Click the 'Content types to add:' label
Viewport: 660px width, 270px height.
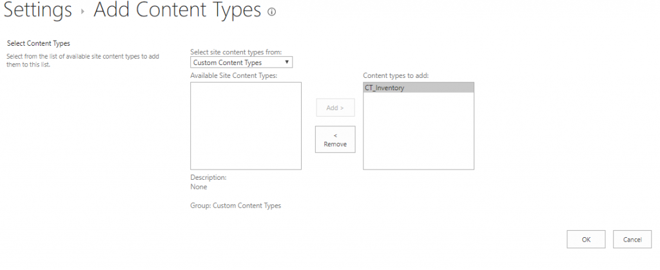coord(396,75)
